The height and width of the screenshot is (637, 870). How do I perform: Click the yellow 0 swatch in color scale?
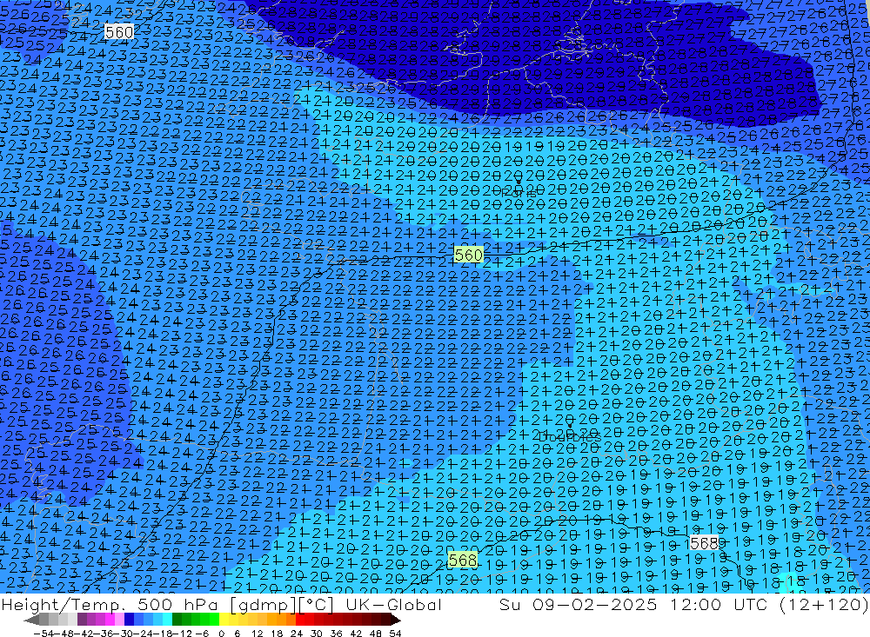224,620
